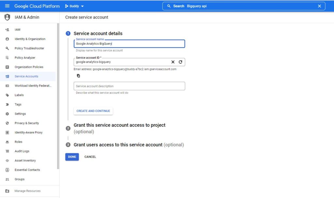The image size is (334, 198).
Task: Click the Organization Policies icon
Action: coord(7,67)
